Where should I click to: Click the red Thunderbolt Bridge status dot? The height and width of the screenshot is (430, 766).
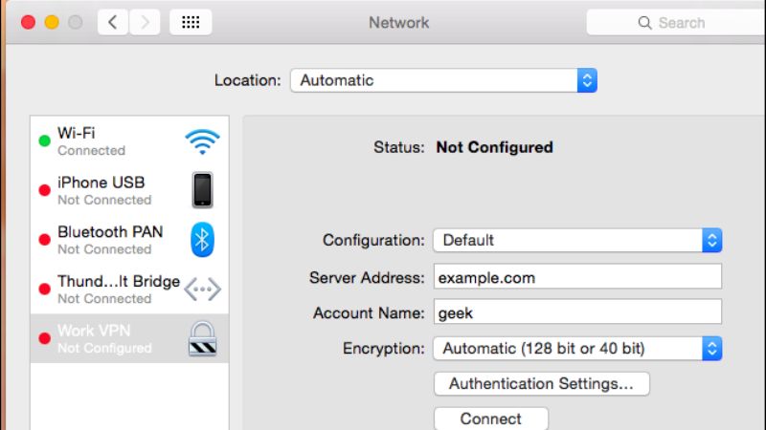[44, 290]
